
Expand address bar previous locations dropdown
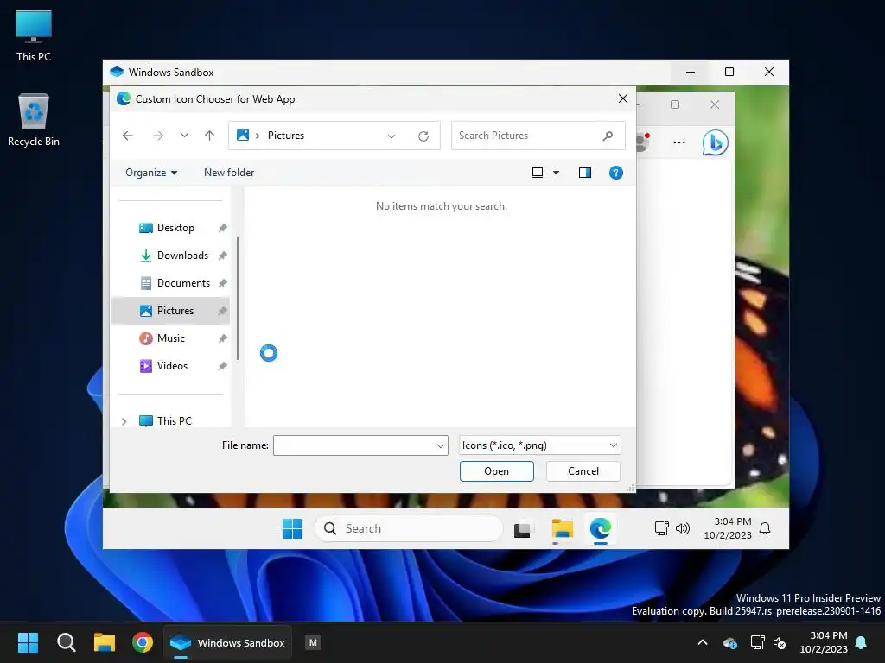click(392, 136)
